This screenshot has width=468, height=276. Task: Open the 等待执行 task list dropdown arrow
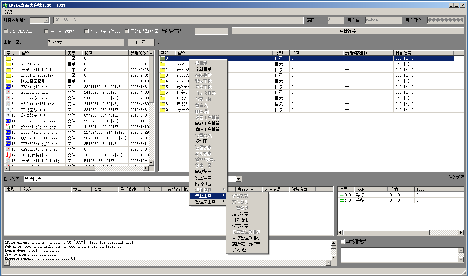click(x=238, y=179)
